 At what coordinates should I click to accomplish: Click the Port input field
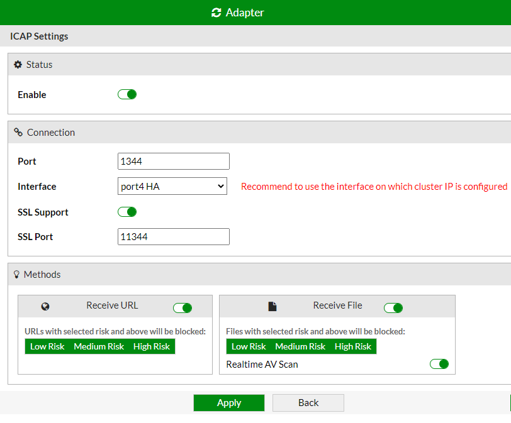pos(174,162)
